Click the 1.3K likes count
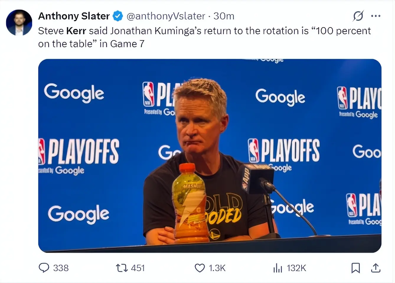 pyautogui.click(x=217, y=268)
